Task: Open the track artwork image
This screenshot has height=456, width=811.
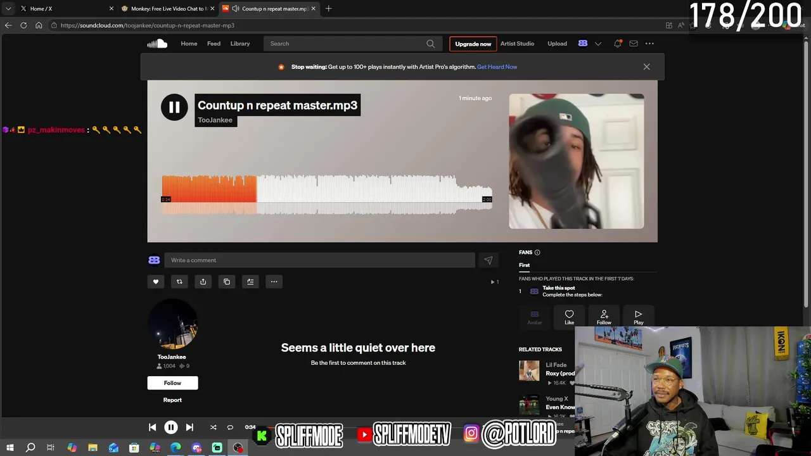Action: [x=576, y=161]
